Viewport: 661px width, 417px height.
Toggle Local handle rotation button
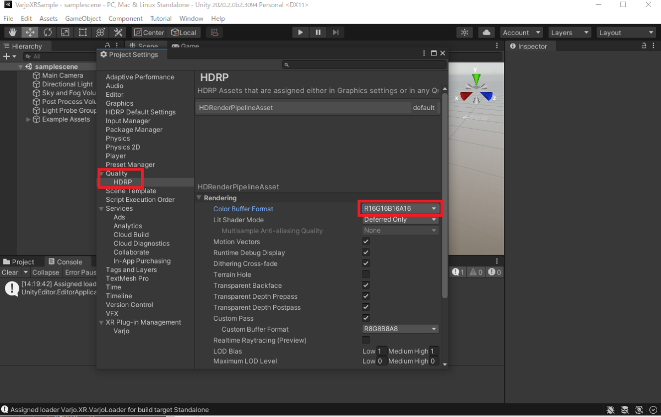[x=183, y=32]
